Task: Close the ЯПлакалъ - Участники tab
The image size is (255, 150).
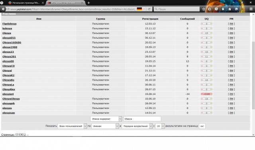Action: coord(82,3)
